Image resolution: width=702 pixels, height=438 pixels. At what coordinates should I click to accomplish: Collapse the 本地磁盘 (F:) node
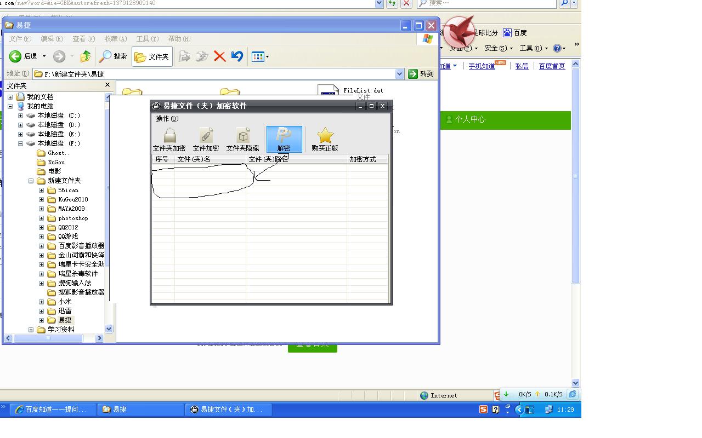20,143
